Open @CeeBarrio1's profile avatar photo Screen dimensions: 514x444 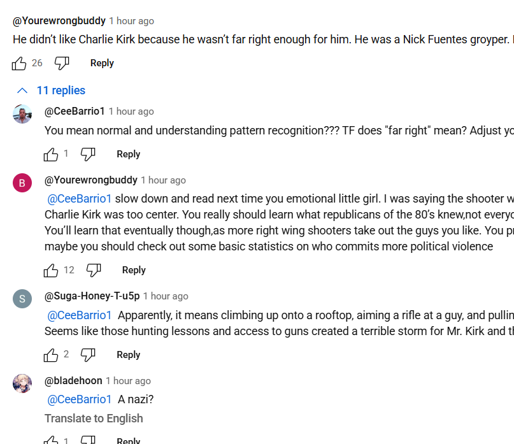(x=22, y=114)
